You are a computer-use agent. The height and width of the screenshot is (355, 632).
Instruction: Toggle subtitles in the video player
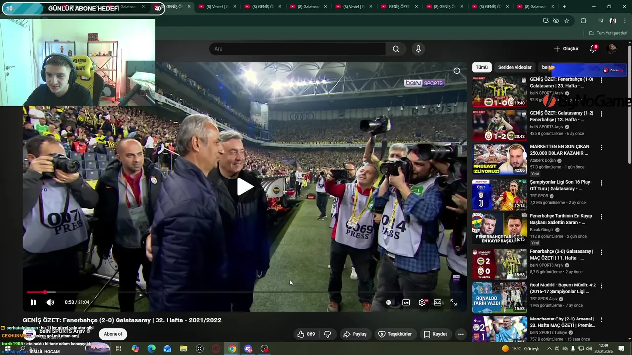[406, 302]
